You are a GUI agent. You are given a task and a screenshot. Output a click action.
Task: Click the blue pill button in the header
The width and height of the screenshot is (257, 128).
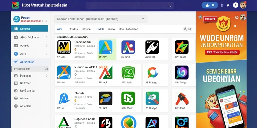210,5
